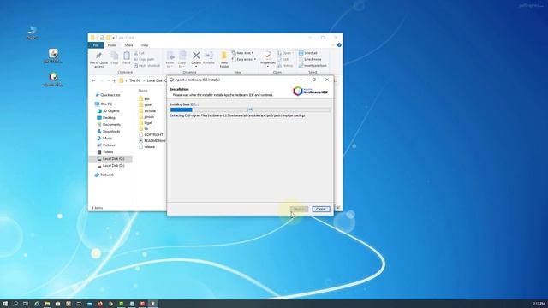Open taskbar Search icon
The height and width of the screenshot is (308, 548).
[x=15, y=304]
